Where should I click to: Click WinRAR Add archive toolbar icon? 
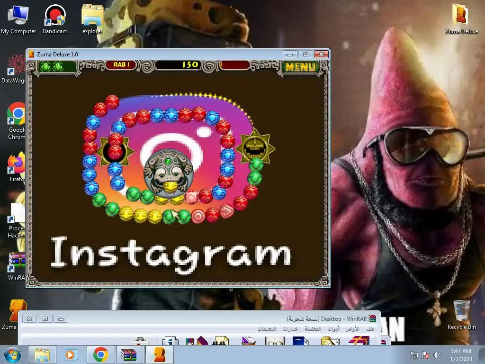(359, 340)
